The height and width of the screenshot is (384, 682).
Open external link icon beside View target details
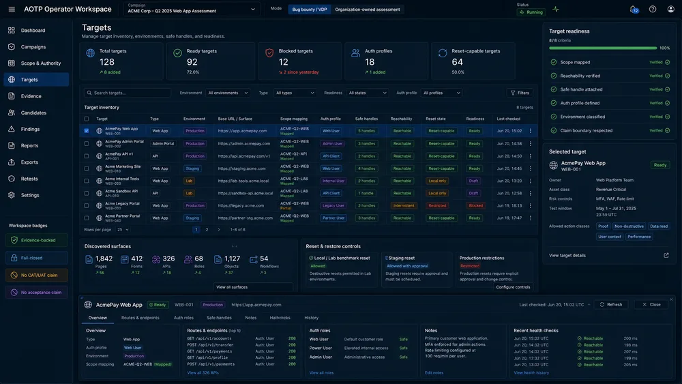pos(666,255)
